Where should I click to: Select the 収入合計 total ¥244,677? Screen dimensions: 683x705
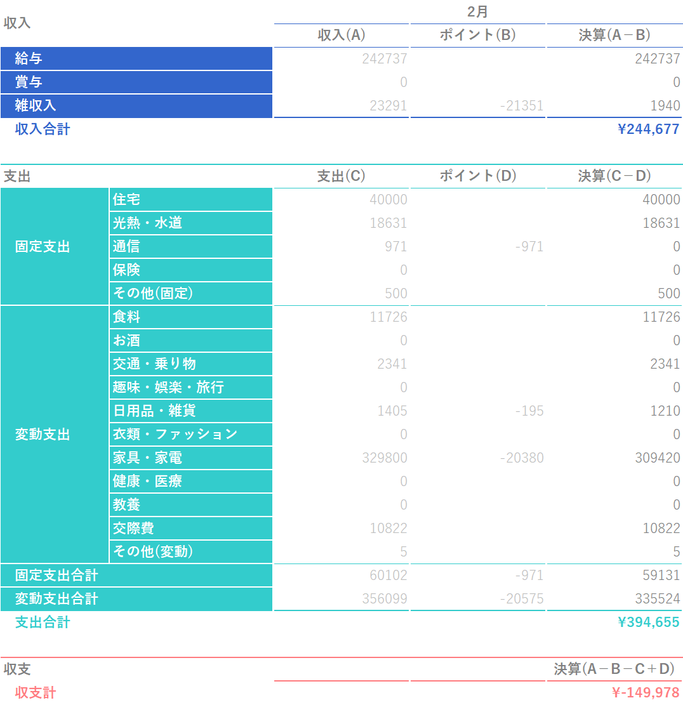pyautogui.click(x=647, y=129)
